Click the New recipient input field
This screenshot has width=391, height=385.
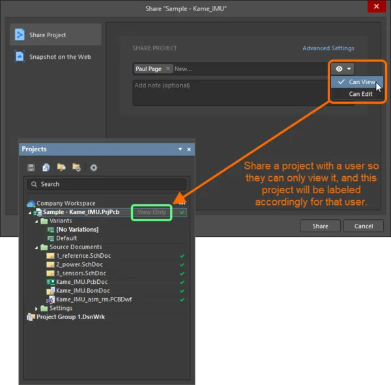coord(250,69)
